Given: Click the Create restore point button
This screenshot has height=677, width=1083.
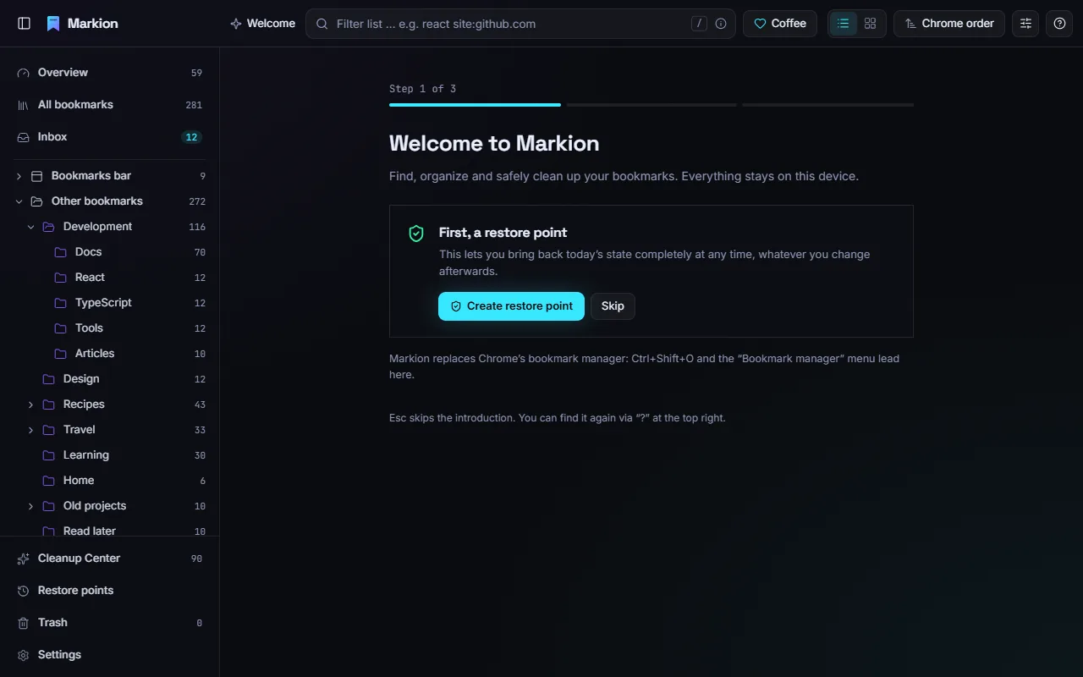Looking at the screenshot, I should (511, 306).
